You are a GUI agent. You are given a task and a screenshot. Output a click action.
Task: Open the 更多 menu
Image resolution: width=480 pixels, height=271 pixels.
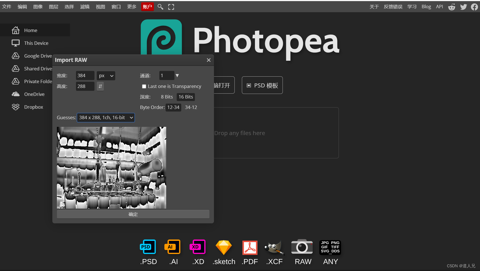132,7
